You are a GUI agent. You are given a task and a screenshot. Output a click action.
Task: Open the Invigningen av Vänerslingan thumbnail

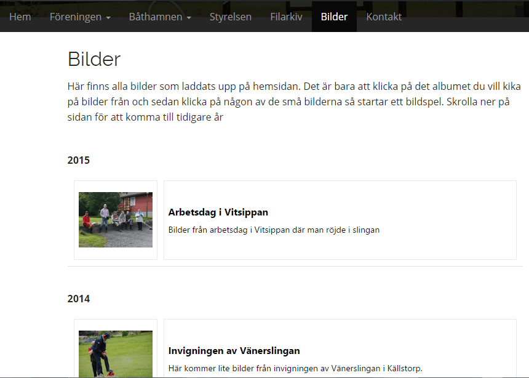coord(116,353)
